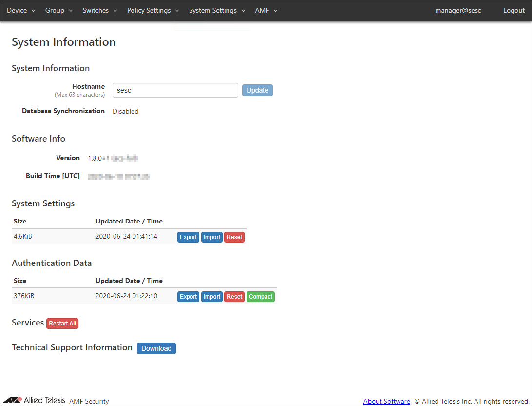This screenshot has height=406, width=532.
Task: Reset the Authentication Data
Action: coord(234,297)
